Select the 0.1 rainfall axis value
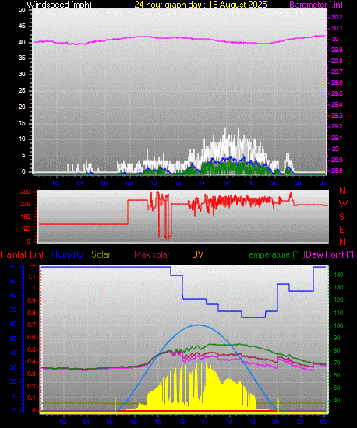 [x=31, y=398]
